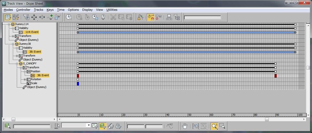The width and height of the screenshot is (312, 133).
Task: Open the Display menu
Action: tap(87, 10)
